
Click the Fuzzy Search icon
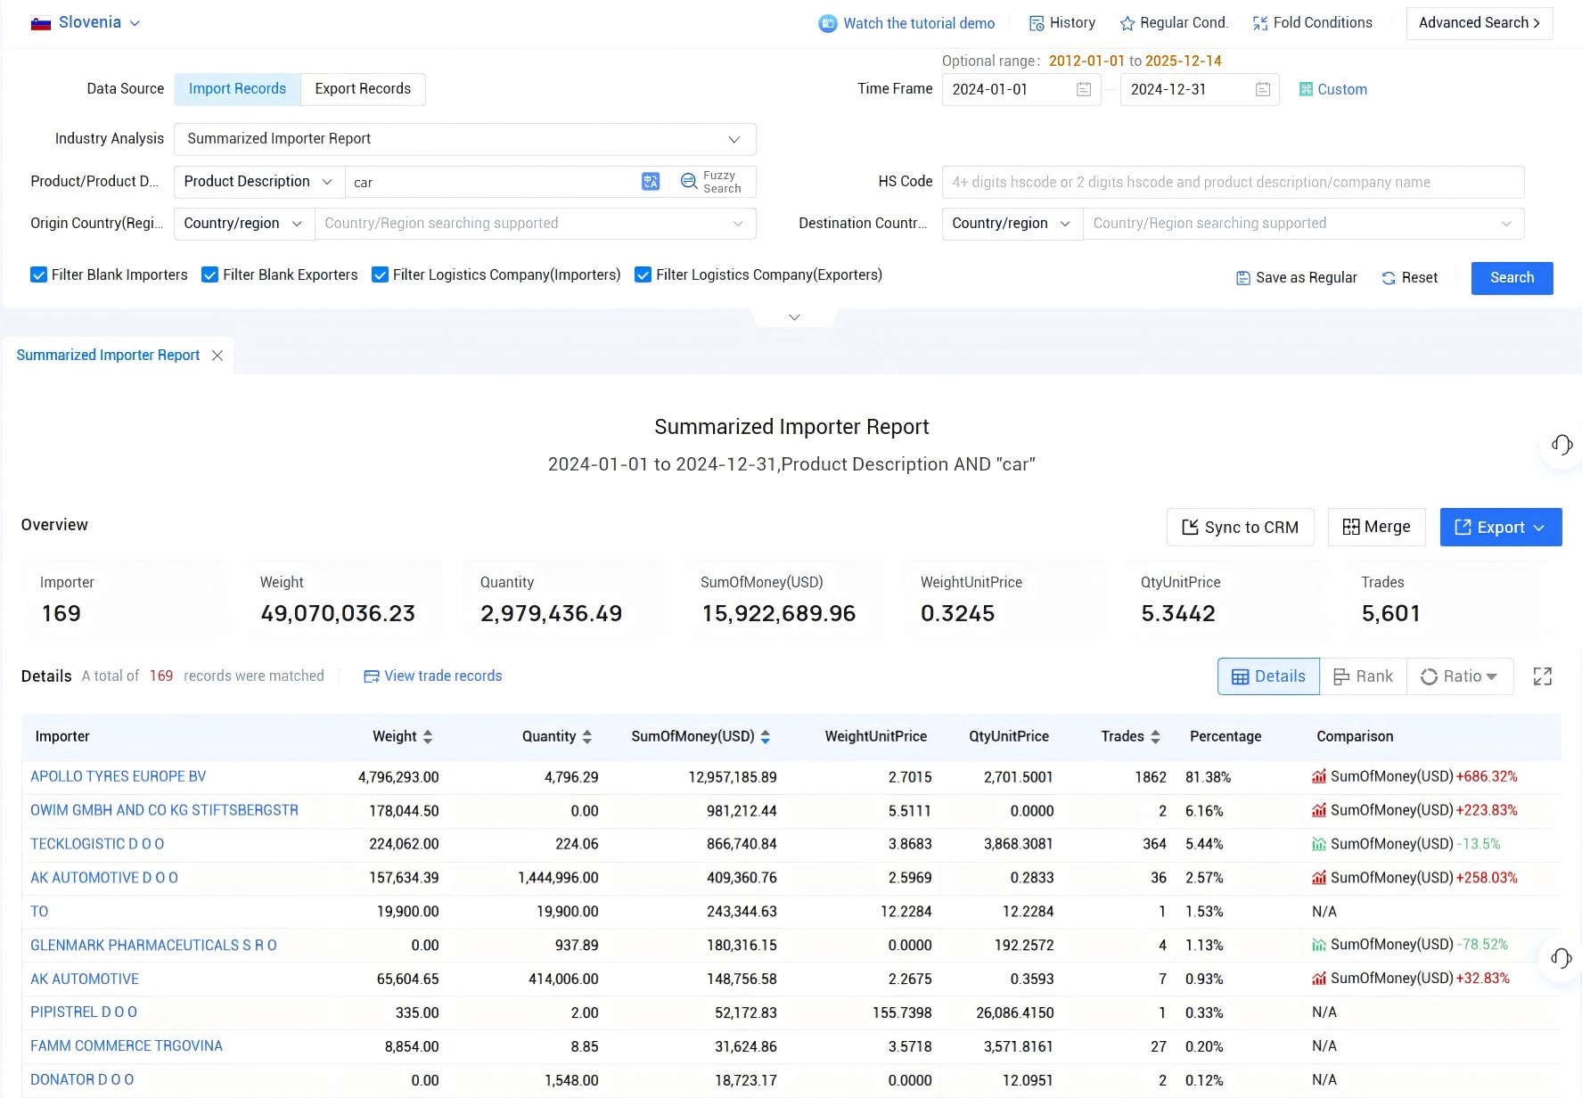coord(689,182)
